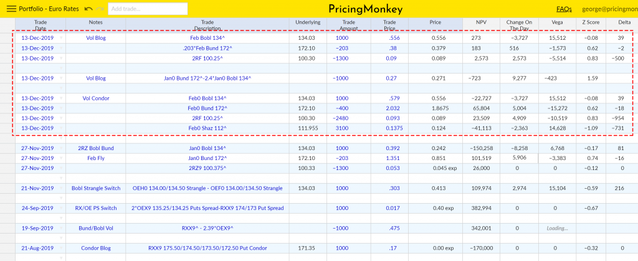638x261 pixels.
Task: Select the Trade Date column header
Action: (40, 25)
